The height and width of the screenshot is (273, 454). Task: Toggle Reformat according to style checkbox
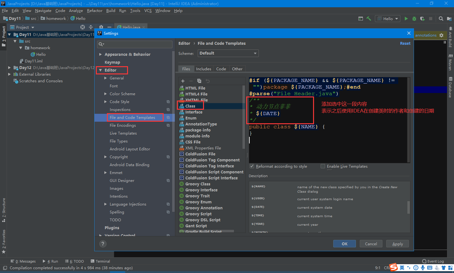click(252, 166)
